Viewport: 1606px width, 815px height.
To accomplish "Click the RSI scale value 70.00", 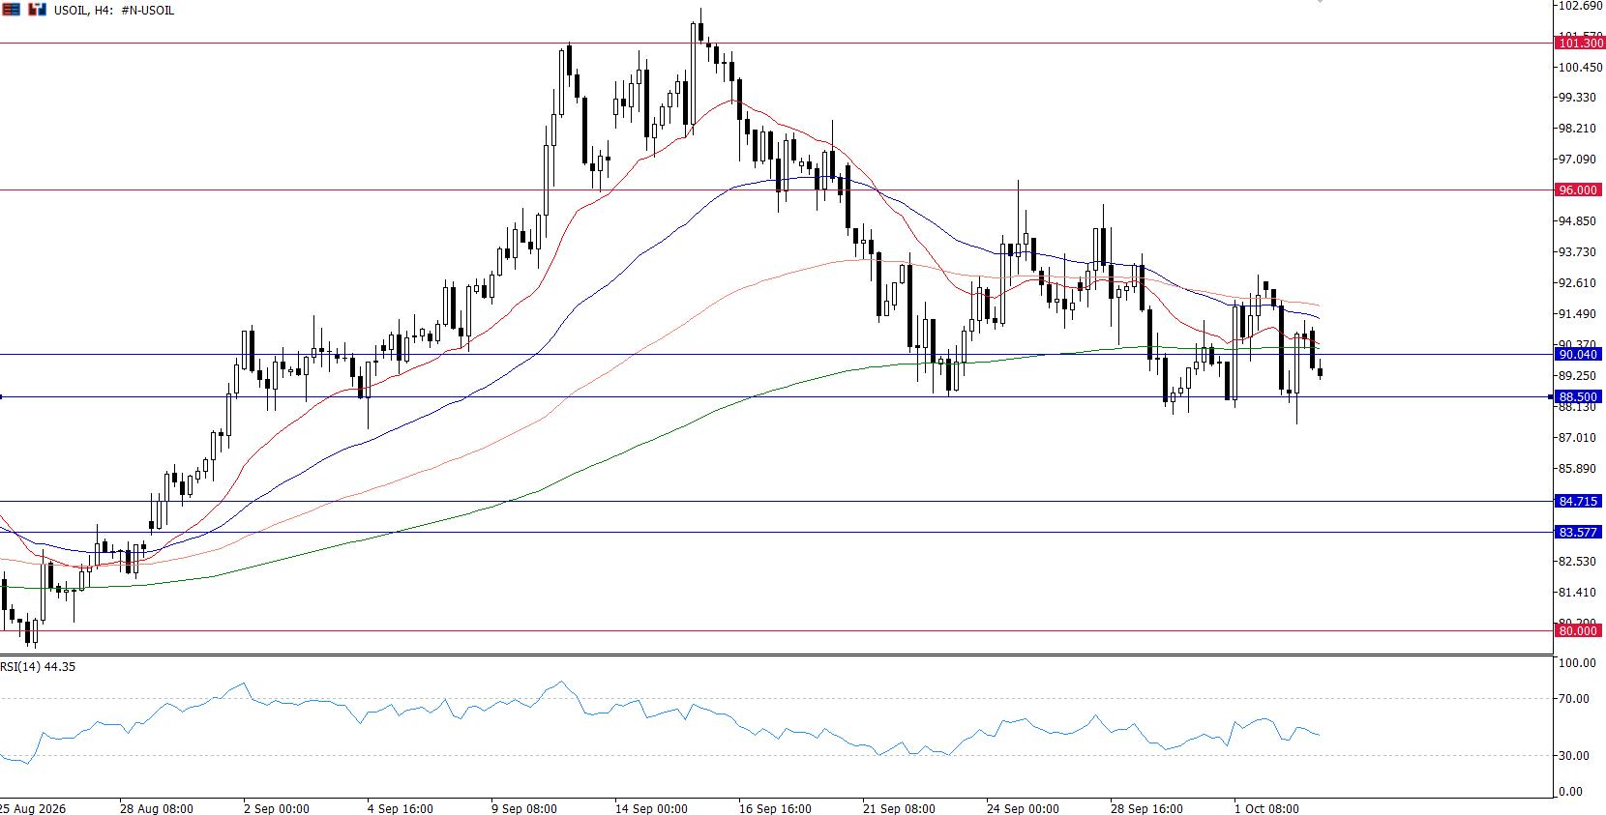I will [1574, 699].
